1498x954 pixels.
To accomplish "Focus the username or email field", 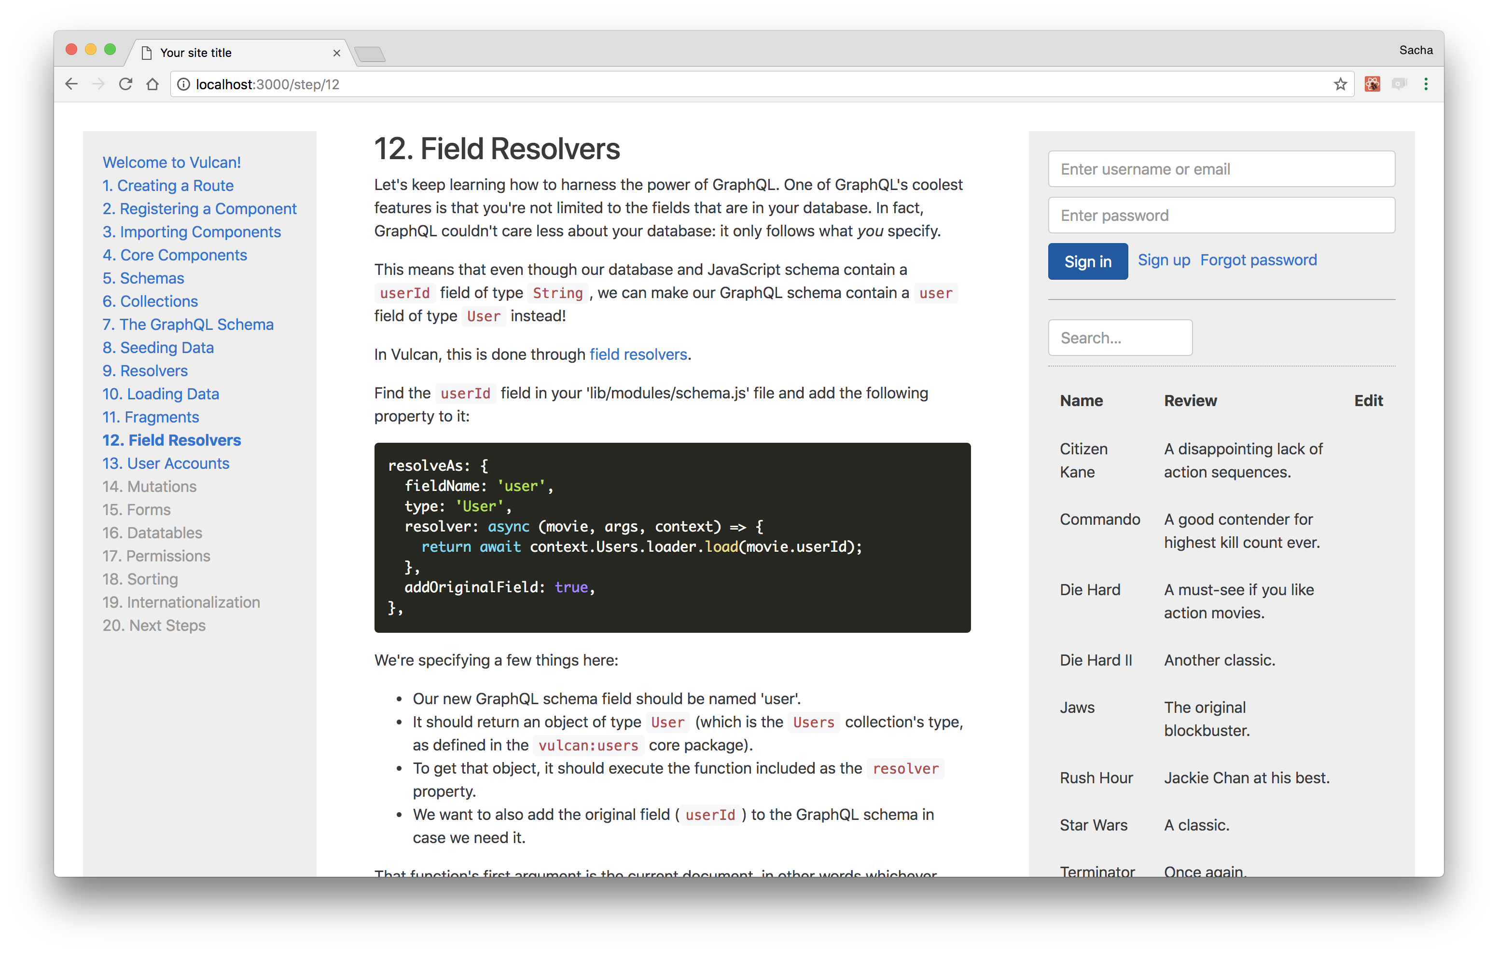I will tap(1221, 168).
